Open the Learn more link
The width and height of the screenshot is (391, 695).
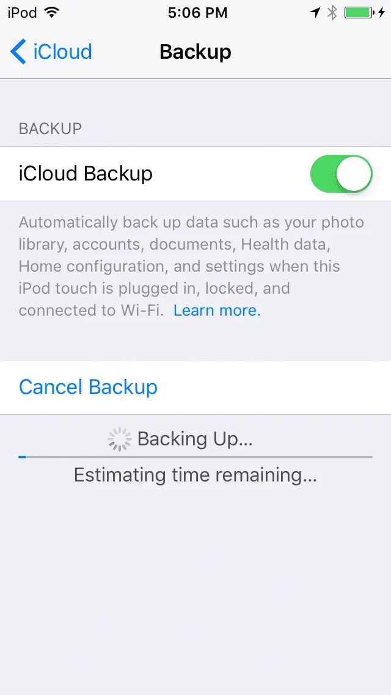[x=217, y=311]
